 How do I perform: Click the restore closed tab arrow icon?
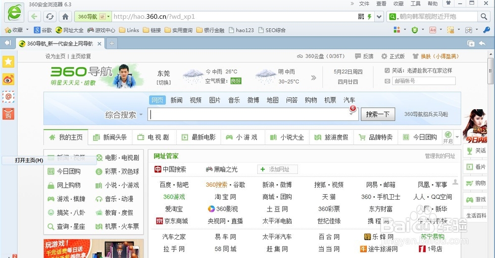pos(482,43)
